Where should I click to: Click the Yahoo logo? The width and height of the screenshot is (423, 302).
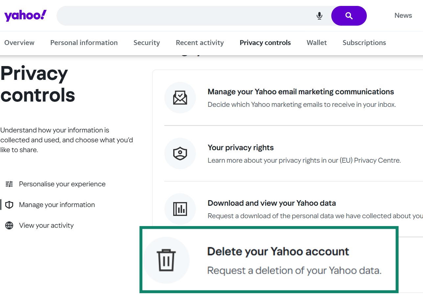coord(25,15)
